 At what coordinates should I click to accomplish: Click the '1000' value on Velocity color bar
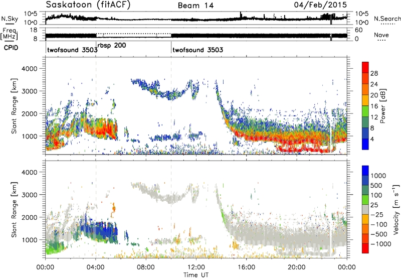pyautogui.click(x=378, y=176)
